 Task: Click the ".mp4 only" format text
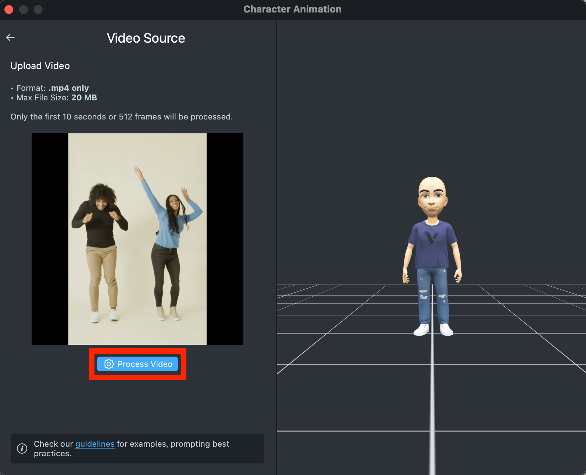(69, 88)
